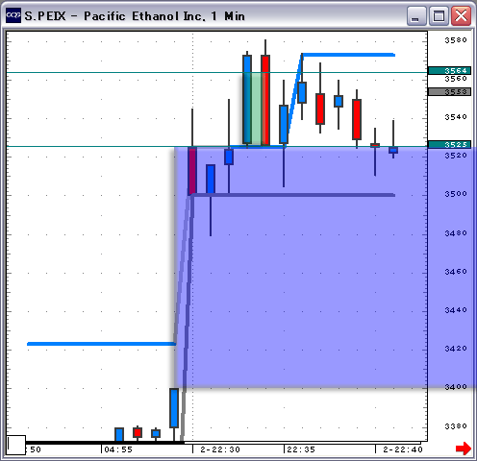Click the blue horizontal line near 3422
The height and width of the screenshot is (461, 477).
click(101, 344)
